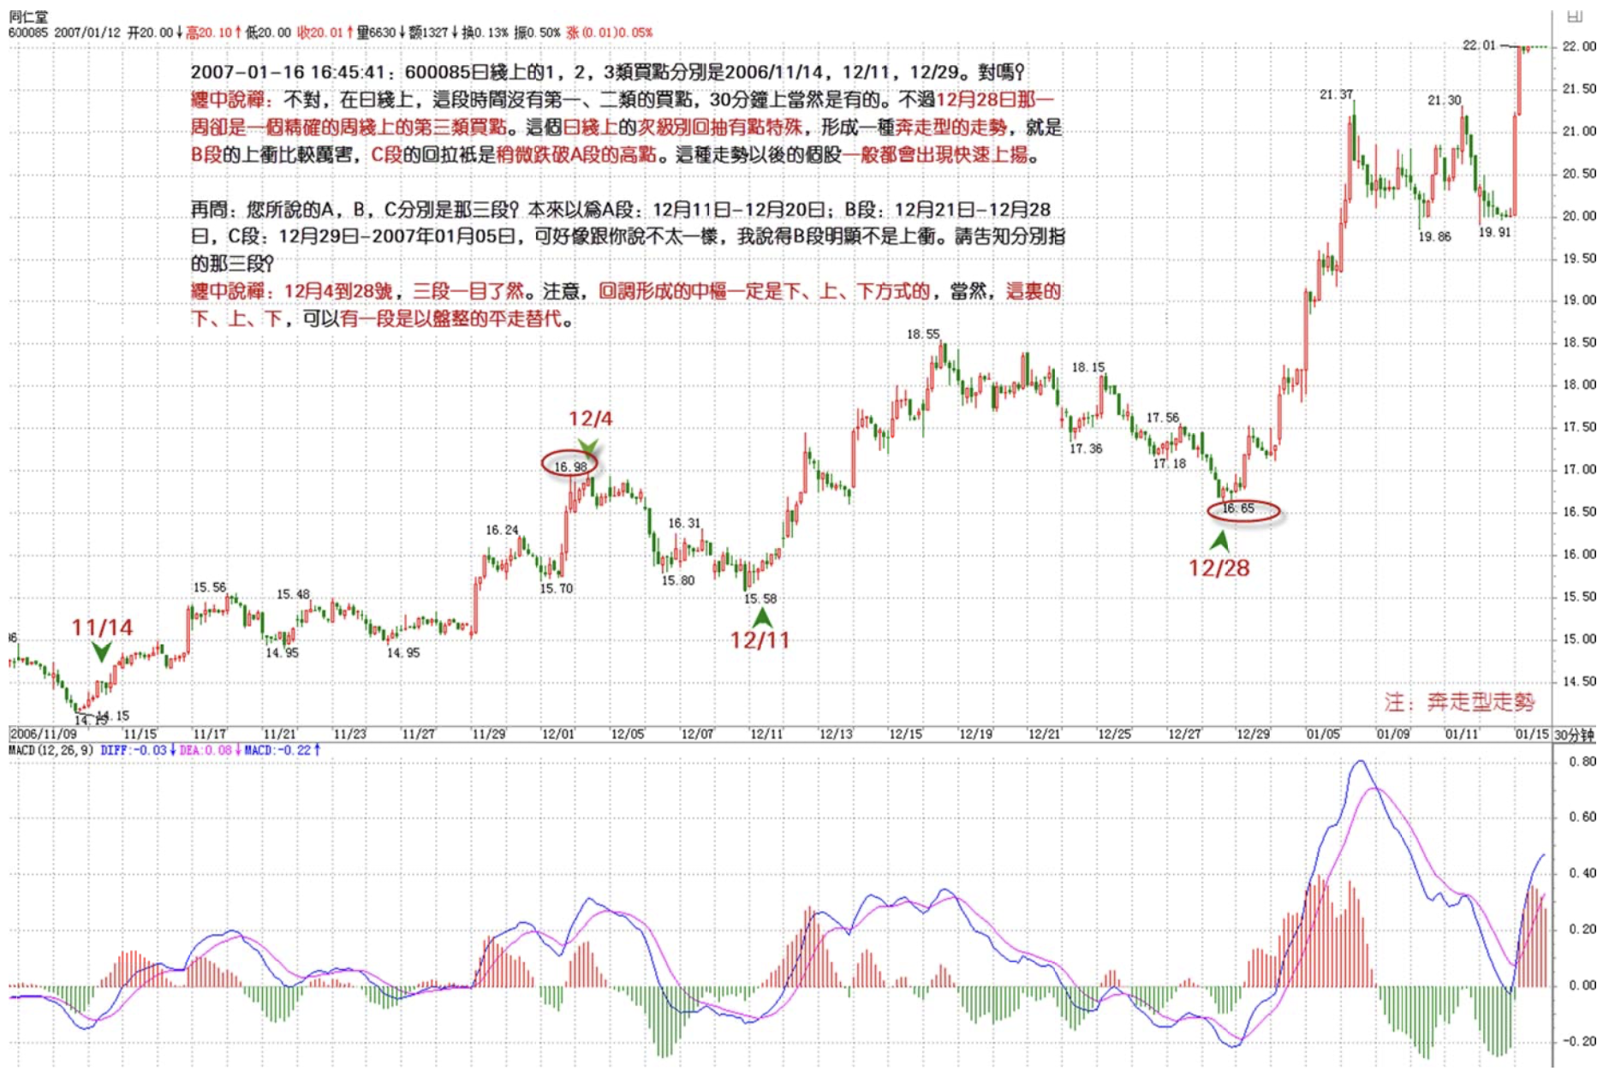Click the green up arrow above 12/28

1220,541
